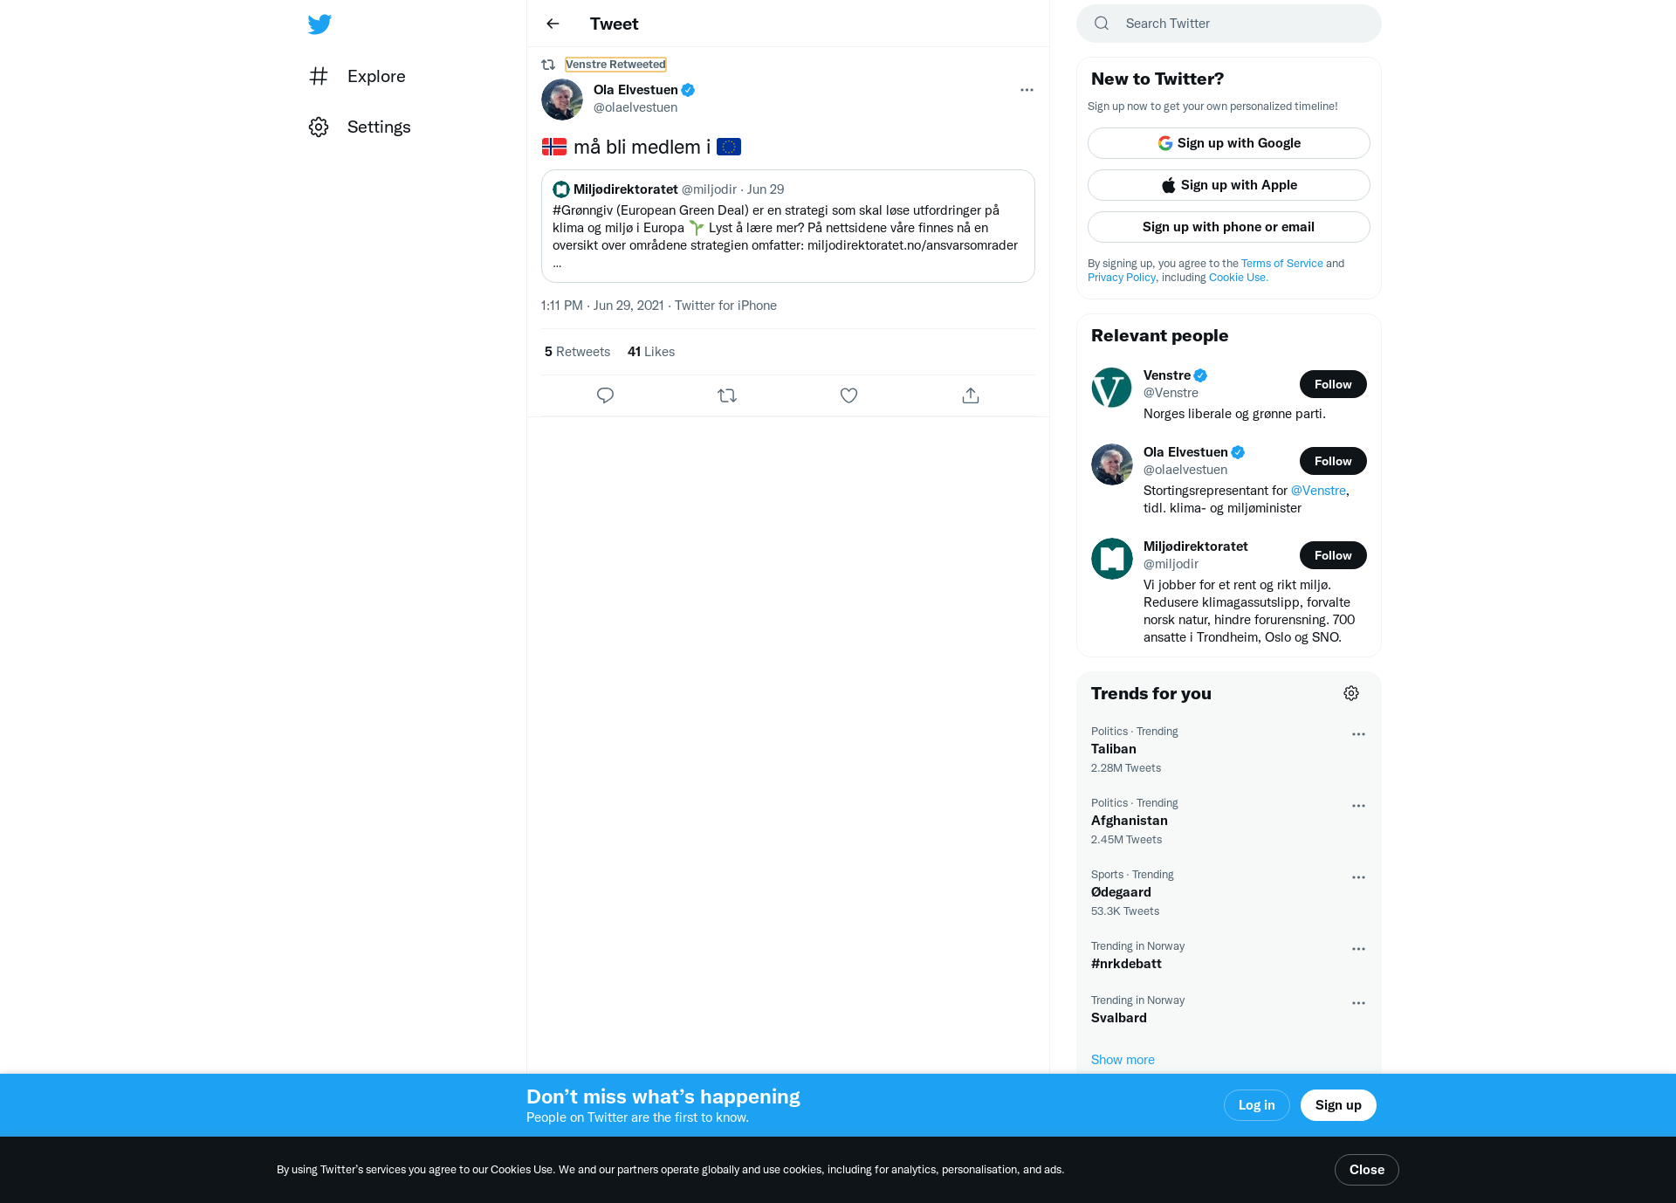Click the reply speech bubble icon
Image resolution: width=1676 pixels, height=1203 pixels.
tap(605, 395)
